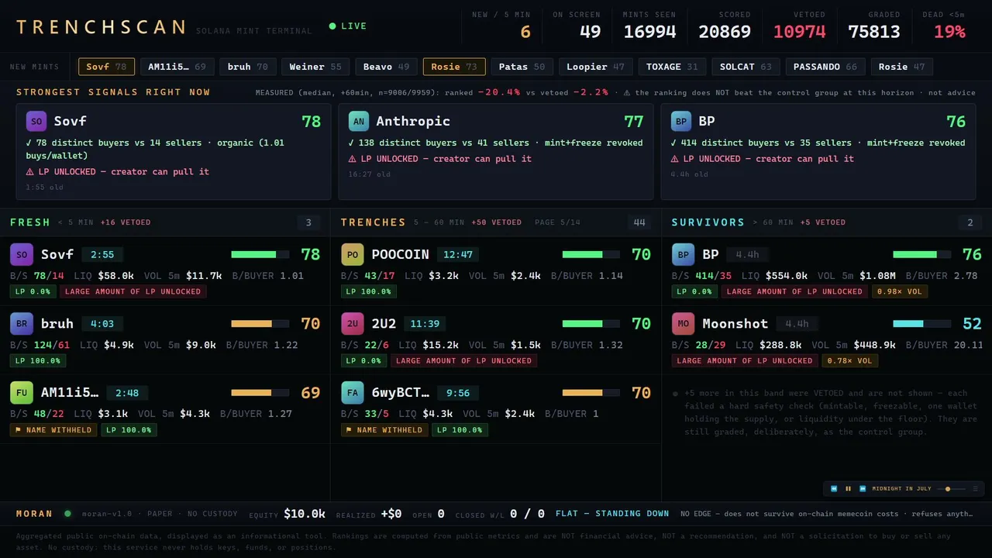Click the Sovf score bar in Fresh
992x558 pixels.
coord(260,254)
